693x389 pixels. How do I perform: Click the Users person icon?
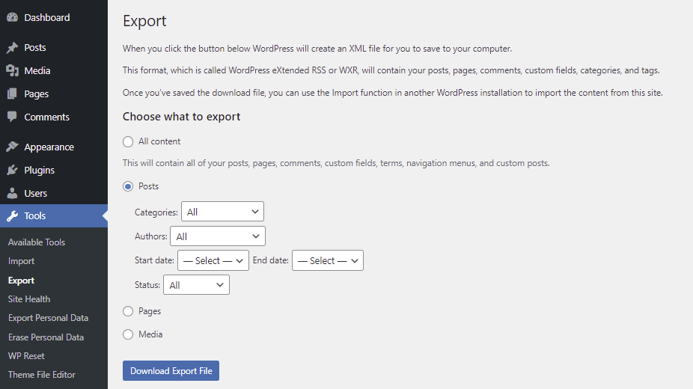12,193
